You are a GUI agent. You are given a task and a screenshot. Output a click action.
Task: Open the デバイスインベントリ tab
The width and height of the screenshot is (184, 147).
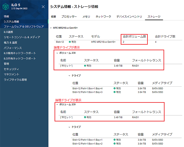click(129, 17)
